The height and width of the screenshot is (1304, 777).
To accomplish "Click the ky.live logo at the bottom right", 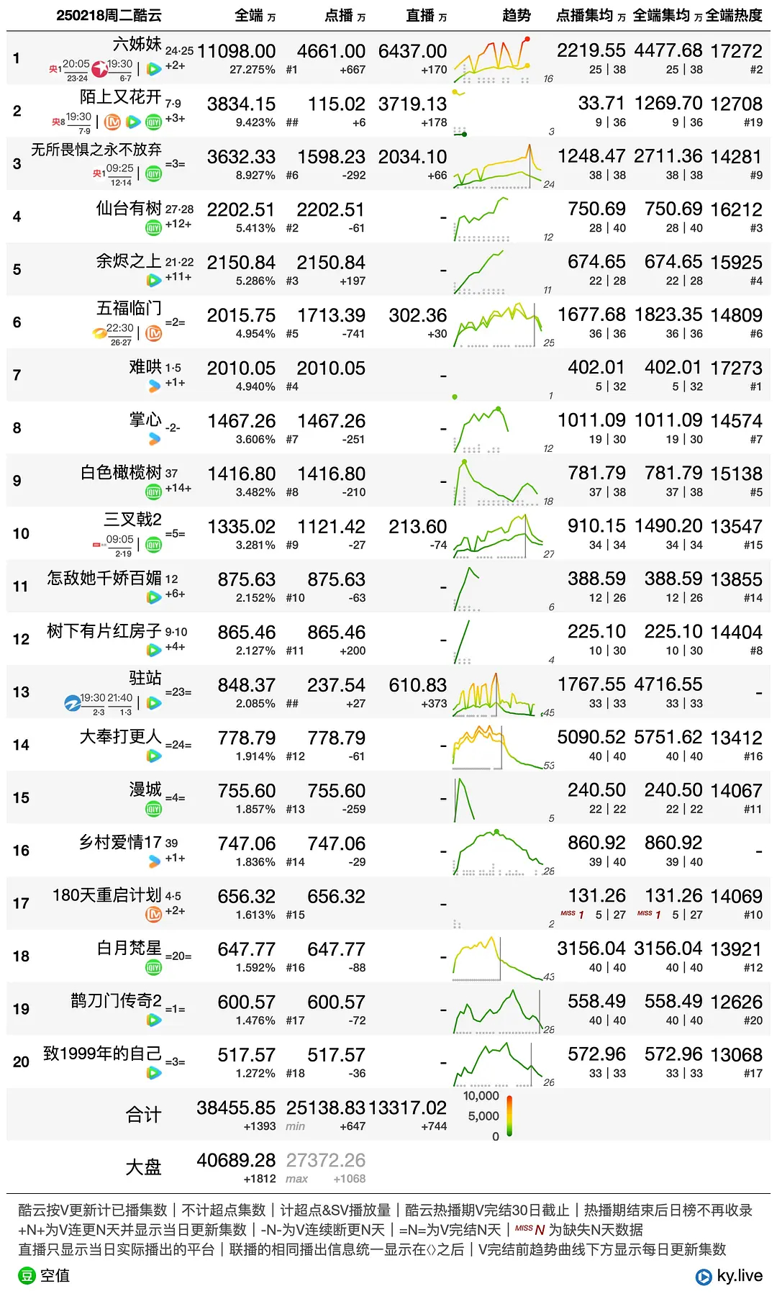I will coord(729,1276).
